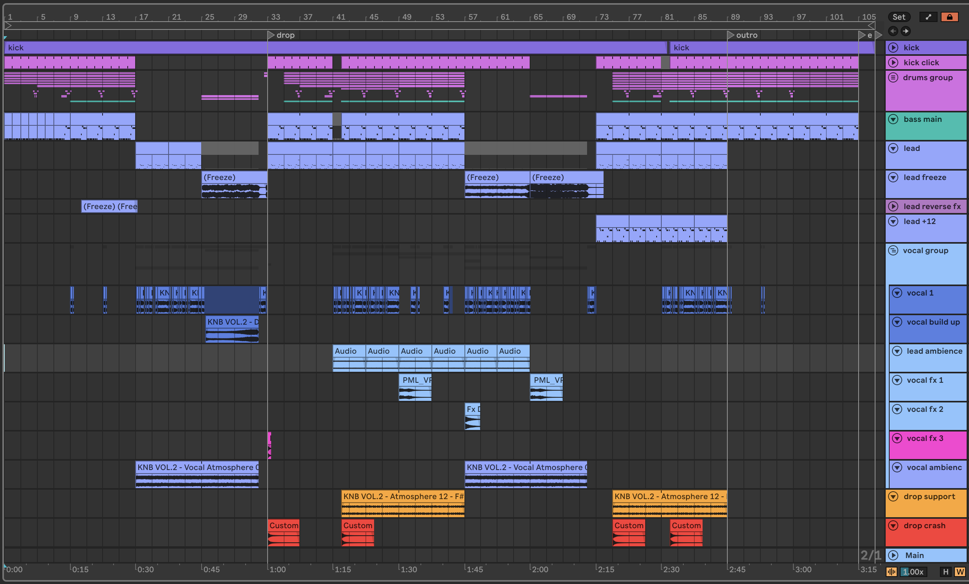Fold the bass main track
The height and width of the screenshot is (584, 969).
[893, 119]
